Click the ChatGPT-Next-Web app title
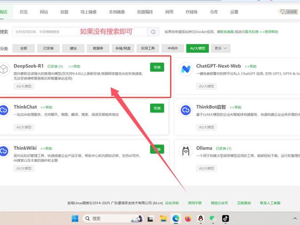 tap(219, 66)
